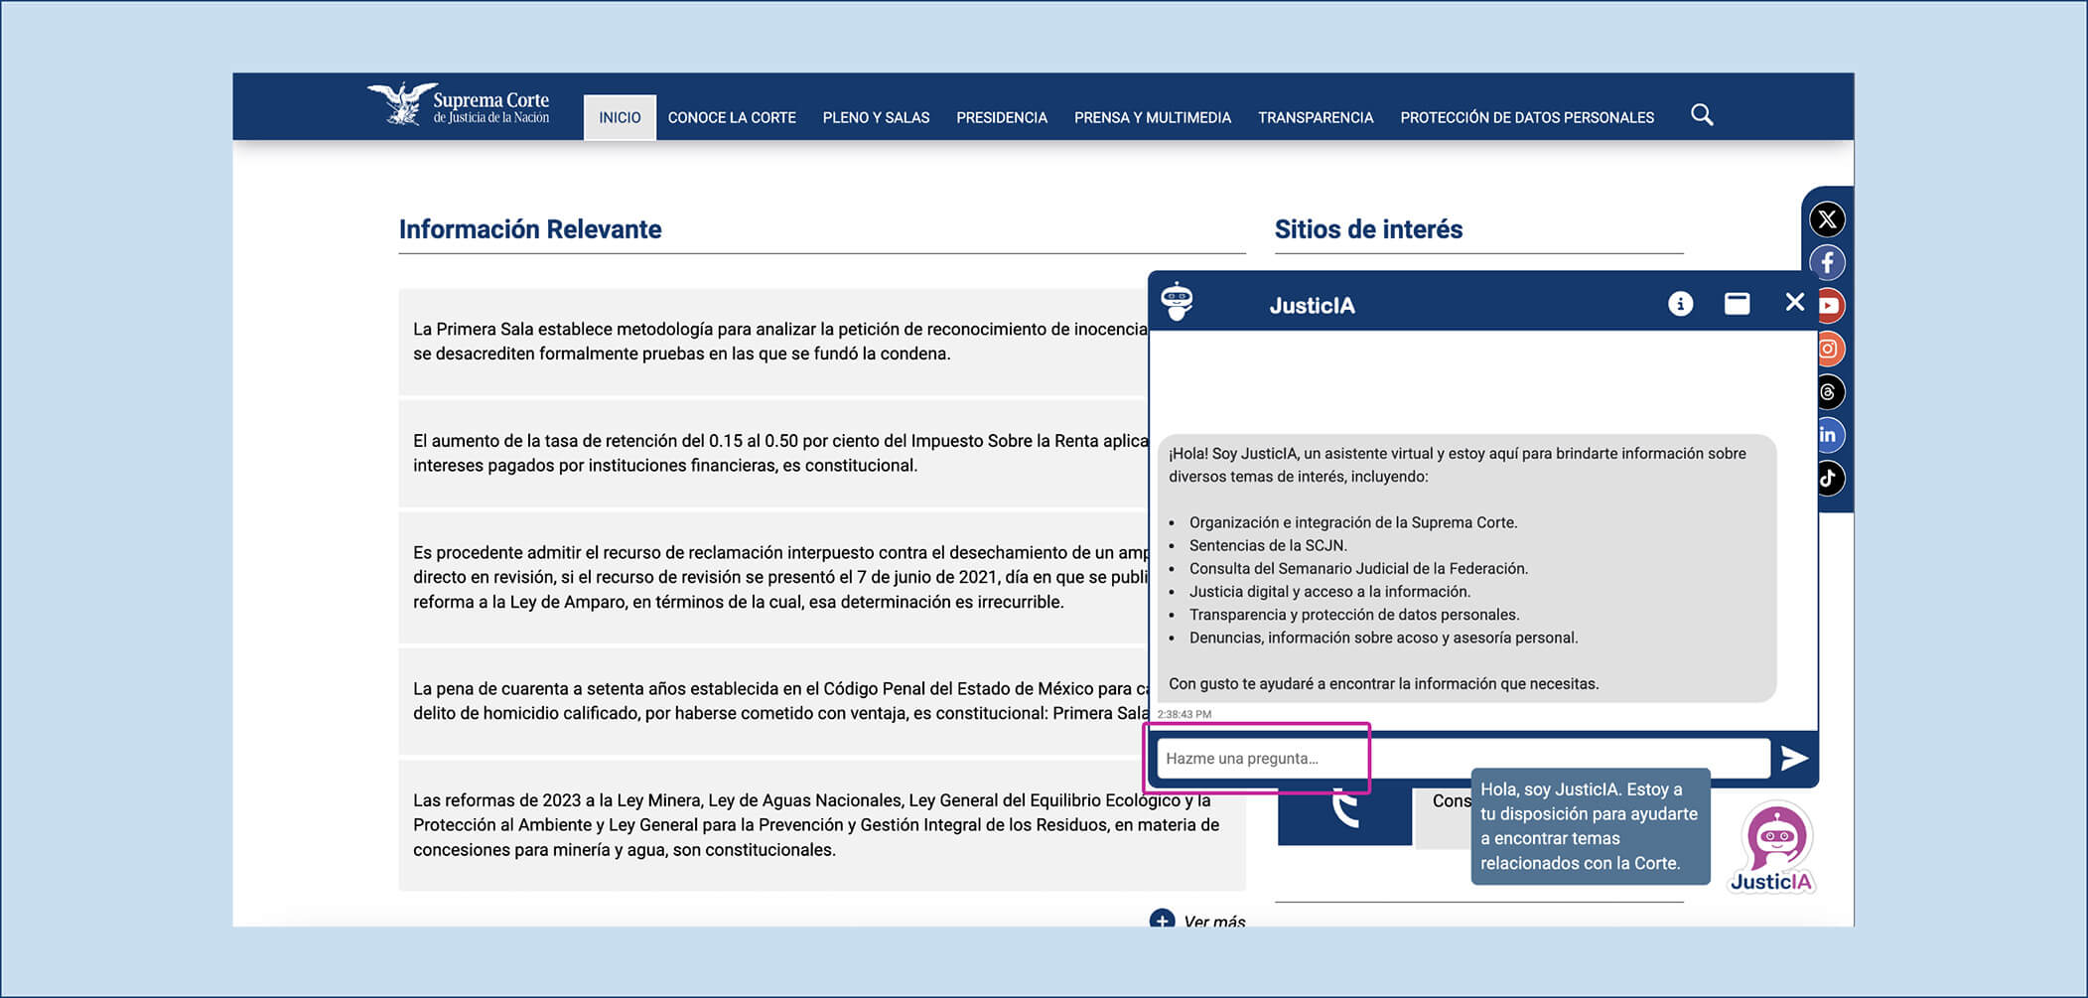Viewport: 2088px width, 998px height.
Task: Open the Primera Sala reconocimiento de inocencia item
Action: click(x=773, y=342)
